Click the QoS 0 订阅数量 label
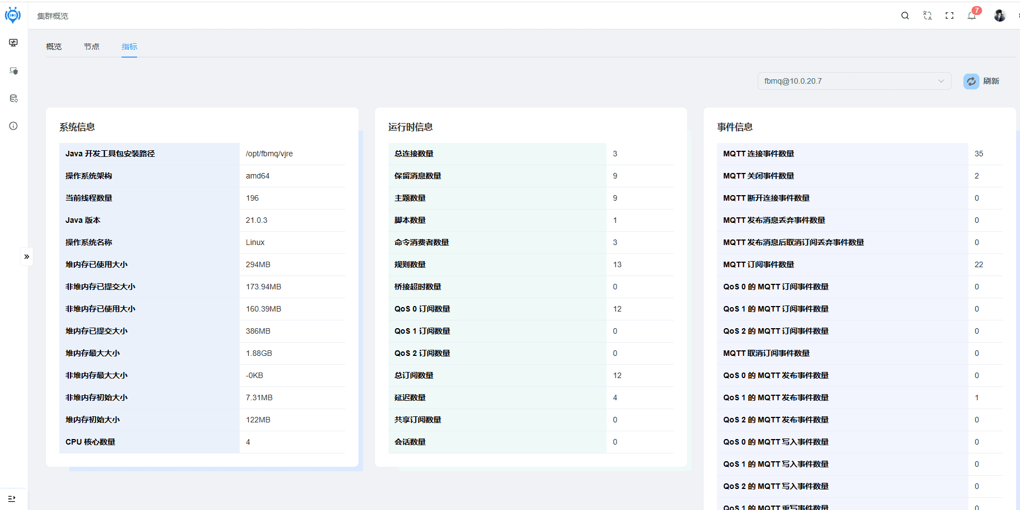This screenshot has width=1020, height=510. click(422, 309)
